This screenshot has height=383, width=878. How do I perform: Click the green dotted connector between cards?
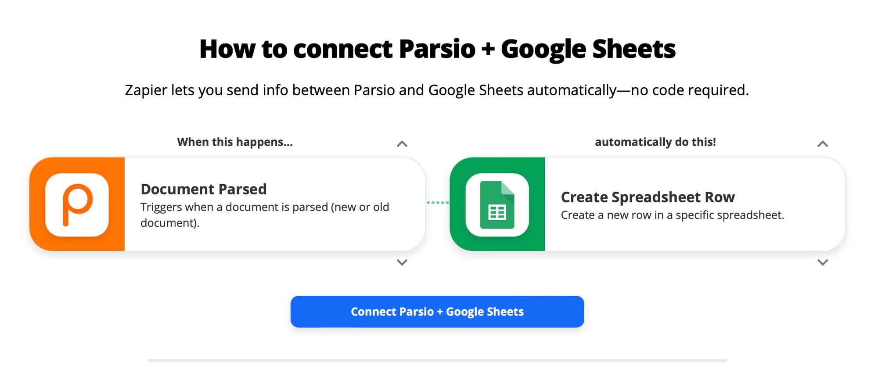(438, 203)
